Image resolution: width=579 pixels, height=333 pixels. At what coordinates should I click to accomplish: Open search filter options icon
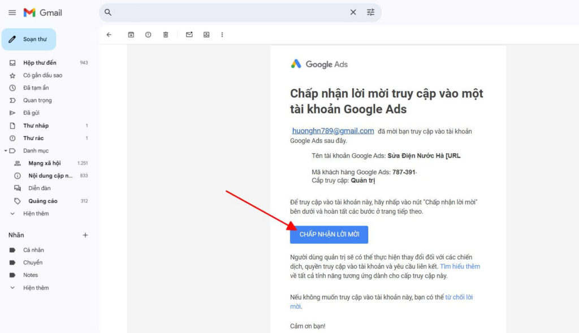tap(370, 12)
